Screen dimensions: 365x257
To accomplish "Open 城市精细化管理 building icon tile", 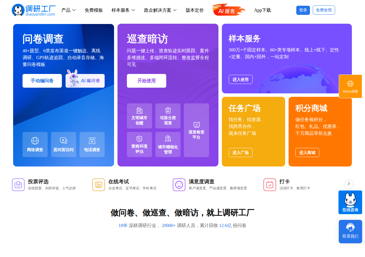I will (x=168, y=144).
